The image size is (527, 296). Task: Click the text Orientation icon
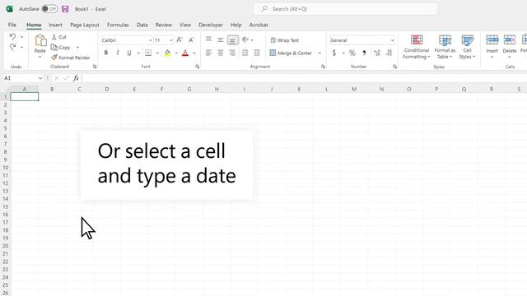[x=245, y=39]
